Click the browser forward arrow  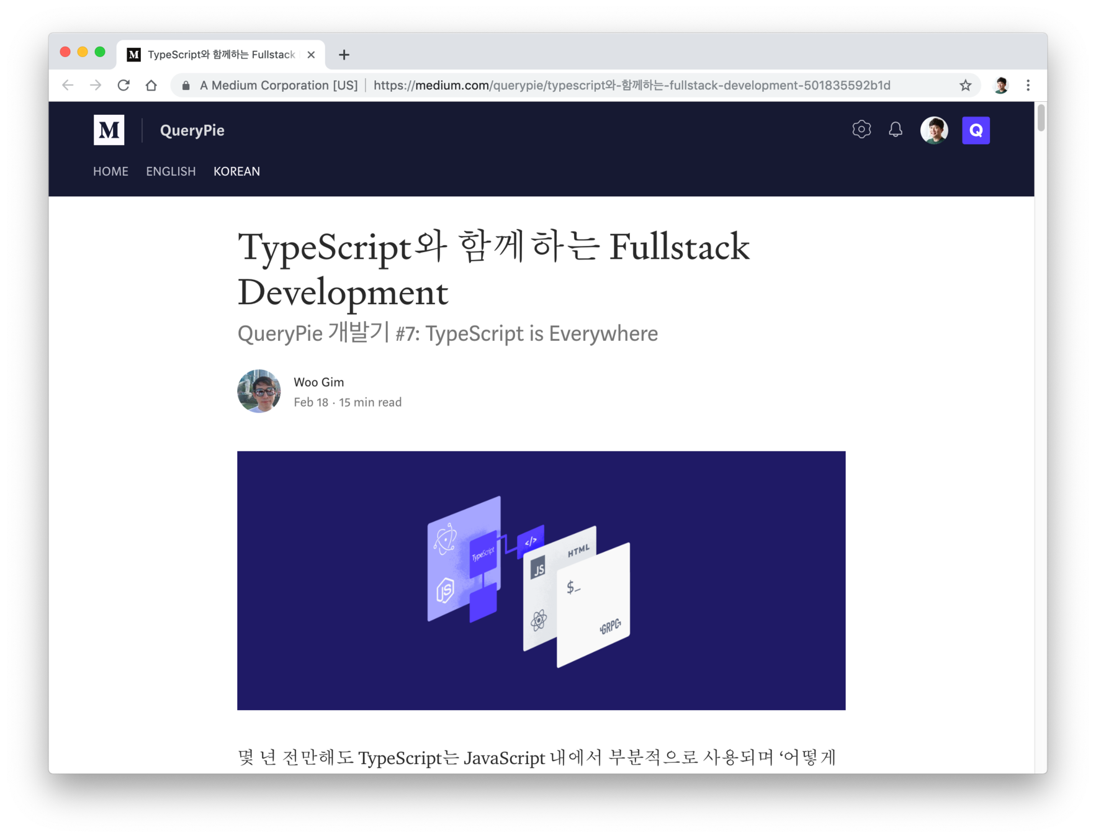(x=96, y=86)
